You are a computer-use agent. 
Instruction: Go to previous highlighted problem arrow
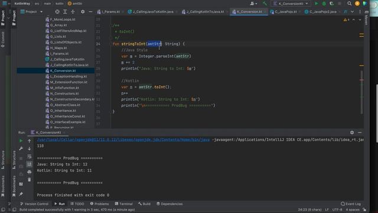(354, 20)
